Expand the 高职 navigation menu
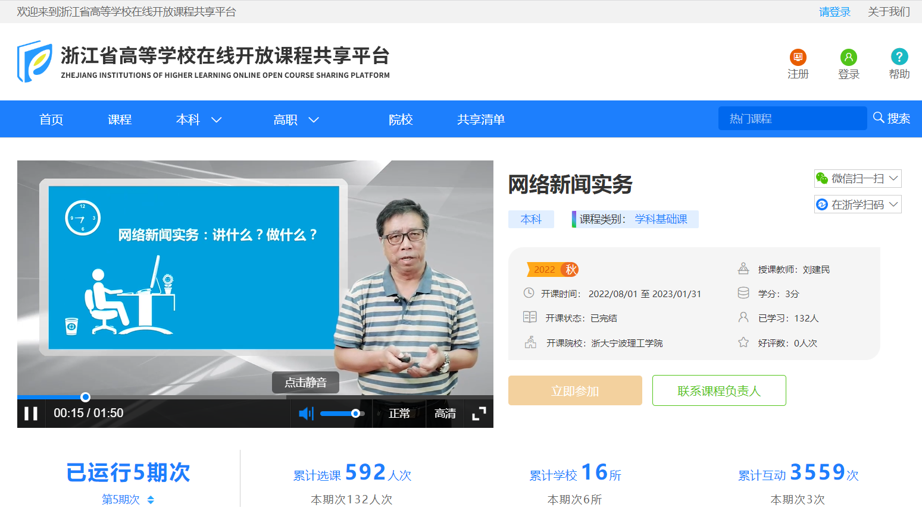922x517 pixels. click(296, 120)
